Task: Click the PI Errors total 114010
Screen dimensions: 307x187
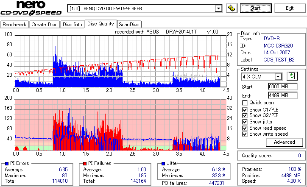Action: [x=60, y=181]
